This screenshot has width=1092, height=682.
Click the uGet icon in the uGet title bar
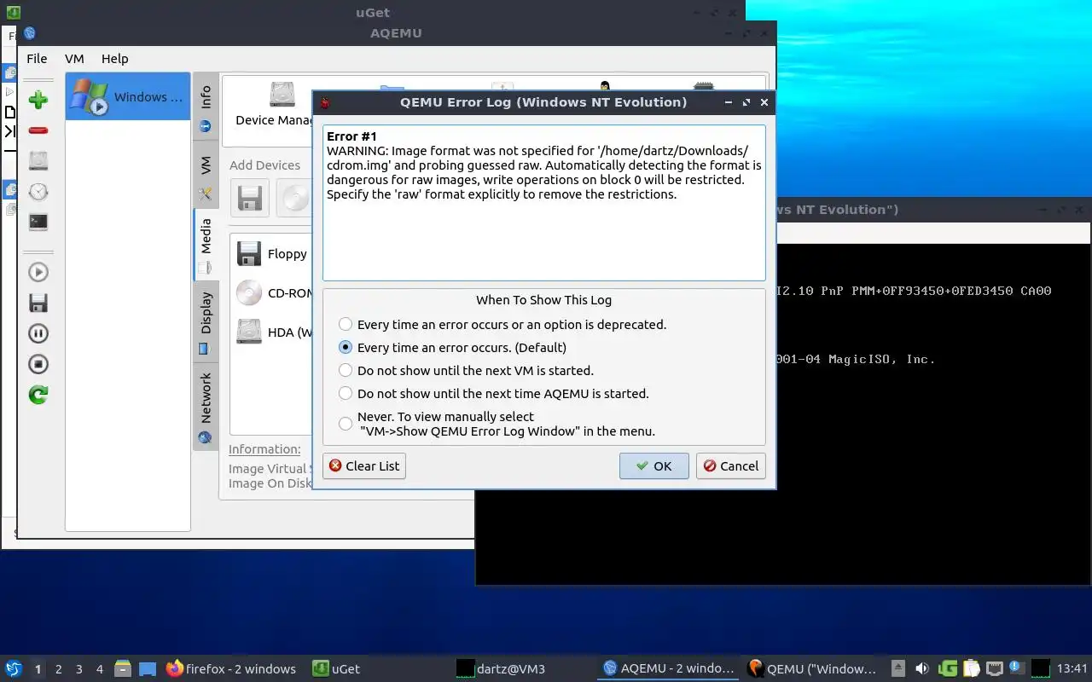click(14, 12)
